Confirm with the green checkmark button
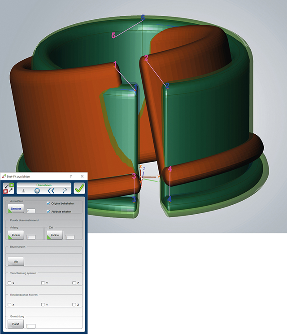 (79, 188)
